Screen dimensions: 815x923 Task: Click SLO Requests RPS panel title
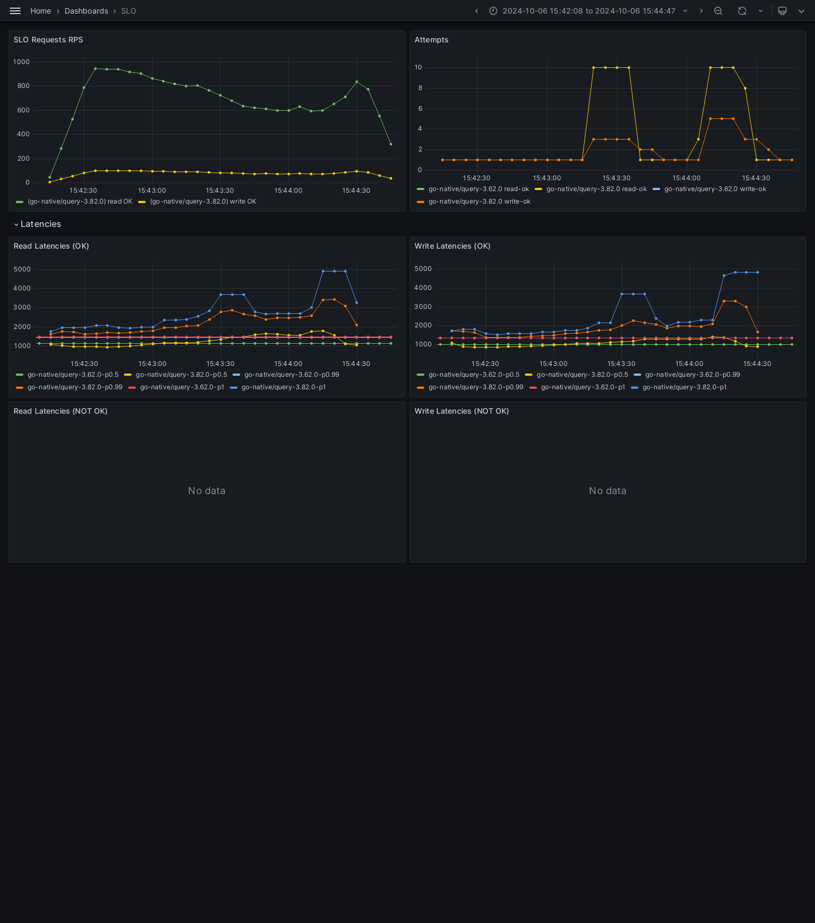tap(48, 40)
